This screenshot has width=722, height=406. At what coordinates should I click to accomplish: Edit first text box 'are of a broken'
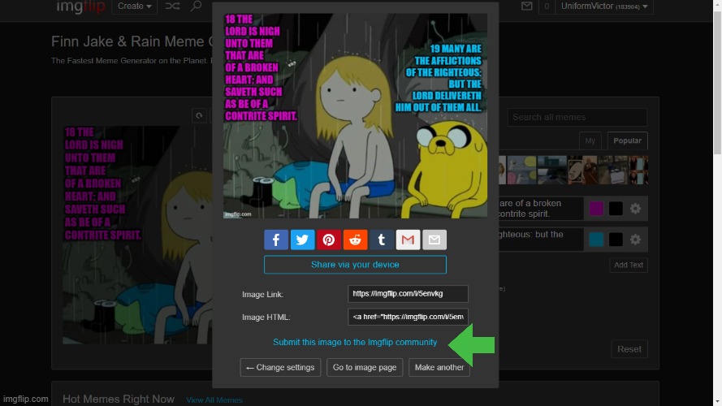coord(541,209)
